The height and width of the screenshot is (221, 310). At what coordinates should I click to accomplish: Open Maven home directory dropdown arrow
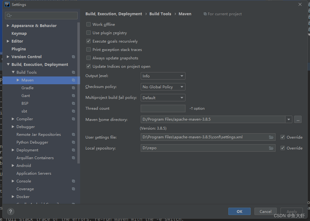coord(289,119)
